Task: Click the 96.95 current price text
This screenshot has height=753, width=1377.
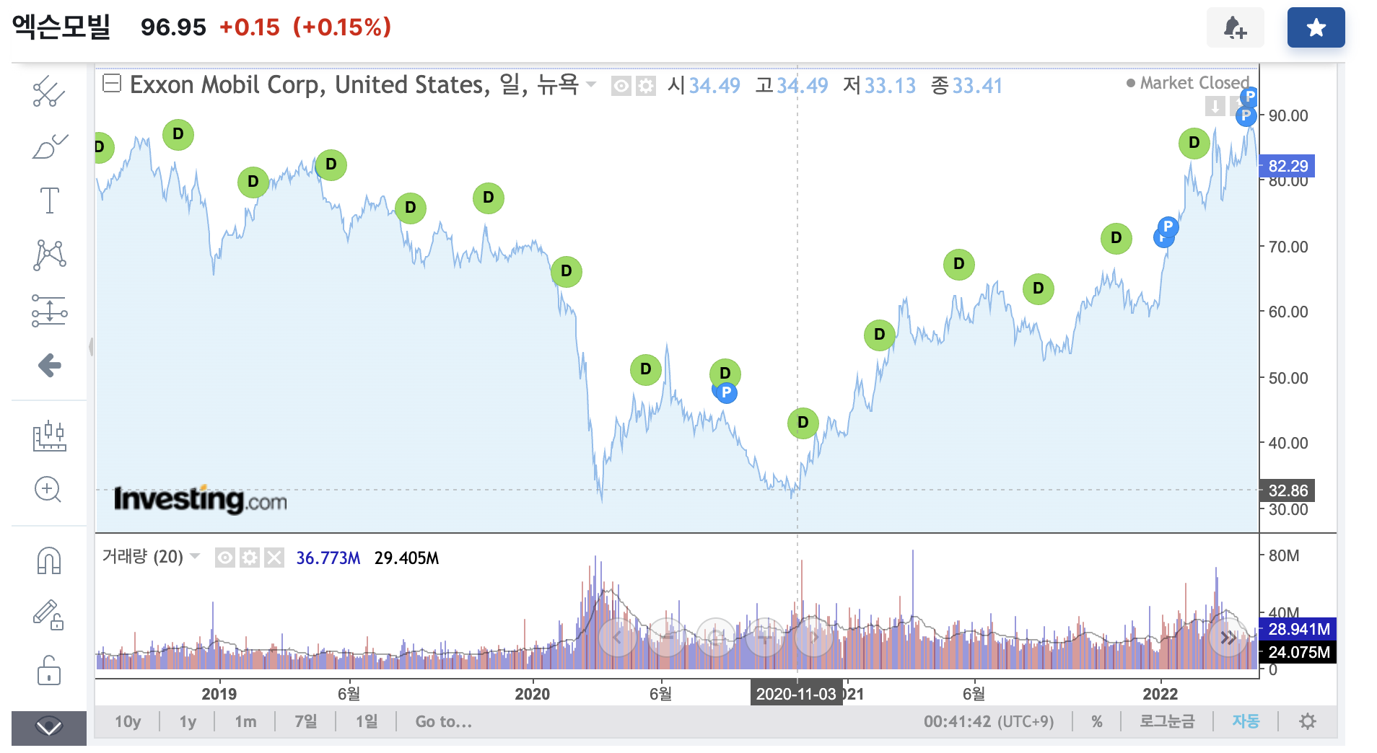Action: [x=173, y=27]
